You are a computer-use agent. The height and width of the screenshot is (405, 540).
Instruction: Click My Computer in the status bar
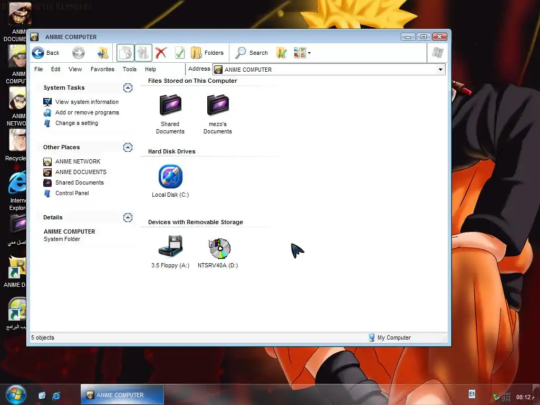point(390,338)
